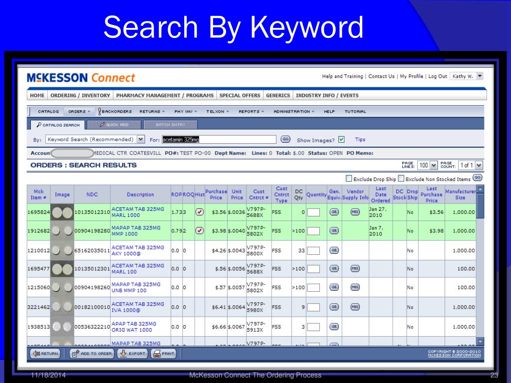Click the Export button

click(133, 354)
